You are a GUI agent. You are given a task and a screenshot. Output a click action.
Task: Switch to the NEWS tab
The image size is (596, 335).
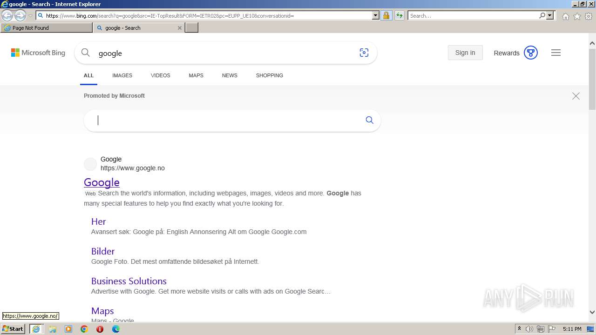tap(230, 75)
